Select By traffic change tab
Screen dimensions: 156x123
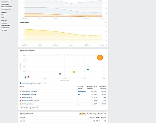coord(92,114)
